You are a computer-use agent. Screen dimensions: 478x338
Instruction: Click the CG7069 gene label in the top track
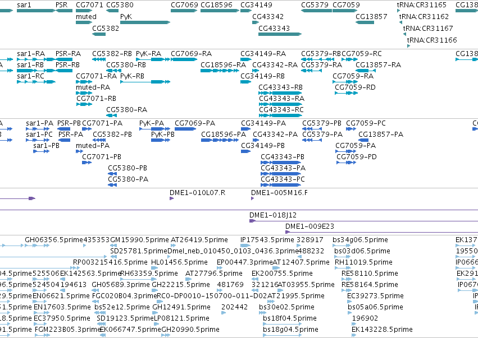[x=184, y=5]
